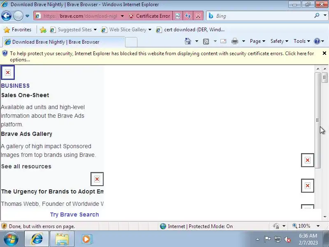Open the Safety menu

pos(279,41)
